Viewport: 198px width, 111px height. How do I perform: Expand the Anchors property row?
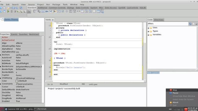(x=1, y=55)
